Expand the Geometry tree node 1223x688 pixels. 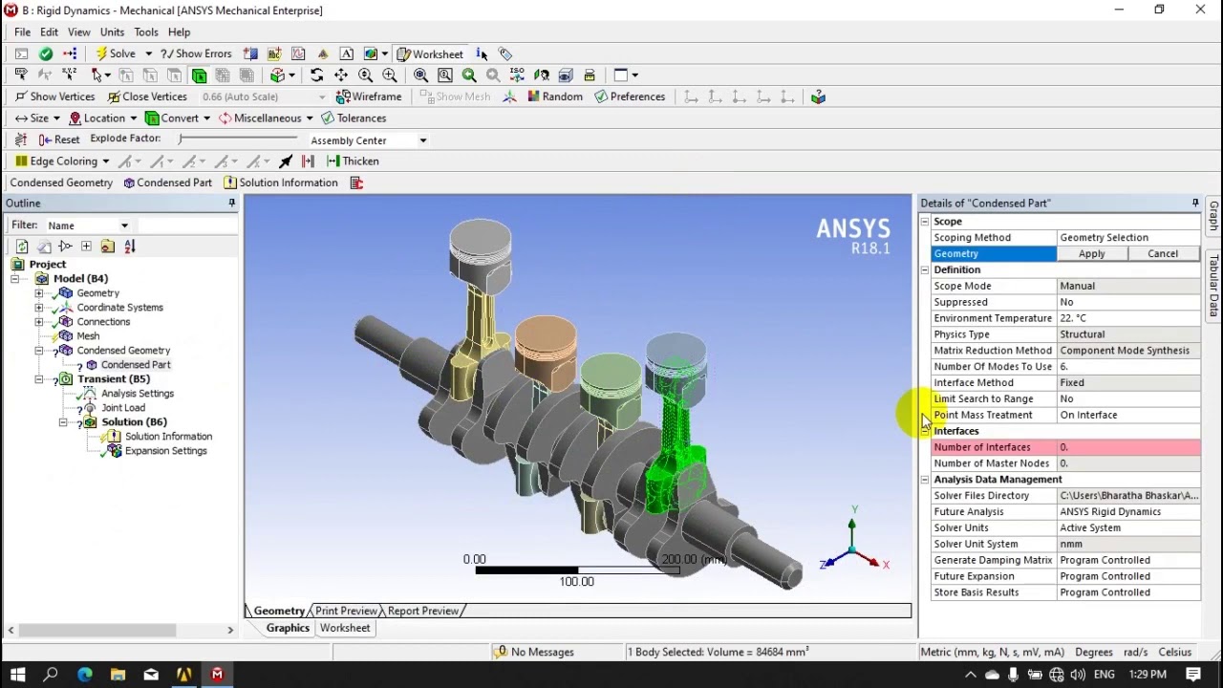tap(39, 293)
